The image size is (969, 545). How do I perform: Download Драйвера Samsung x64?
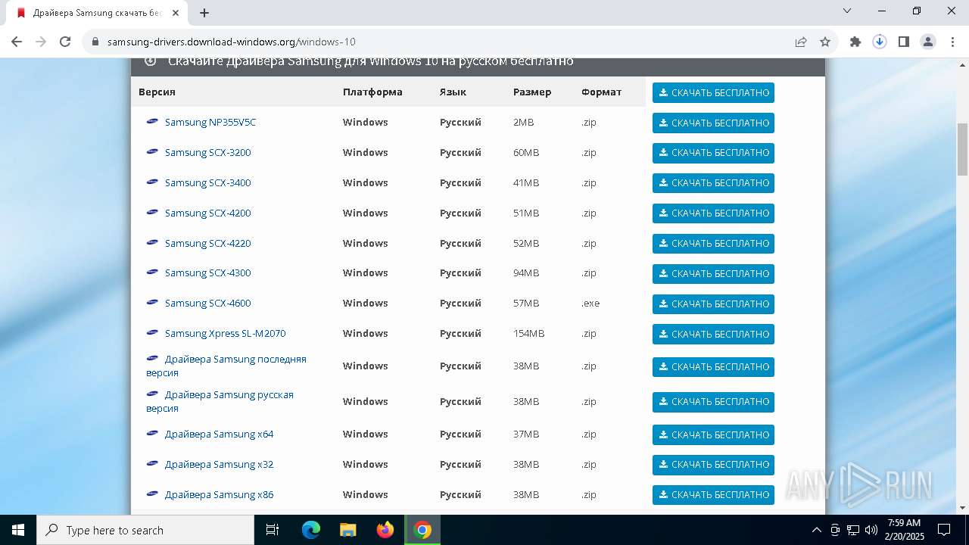pos(713,434)
